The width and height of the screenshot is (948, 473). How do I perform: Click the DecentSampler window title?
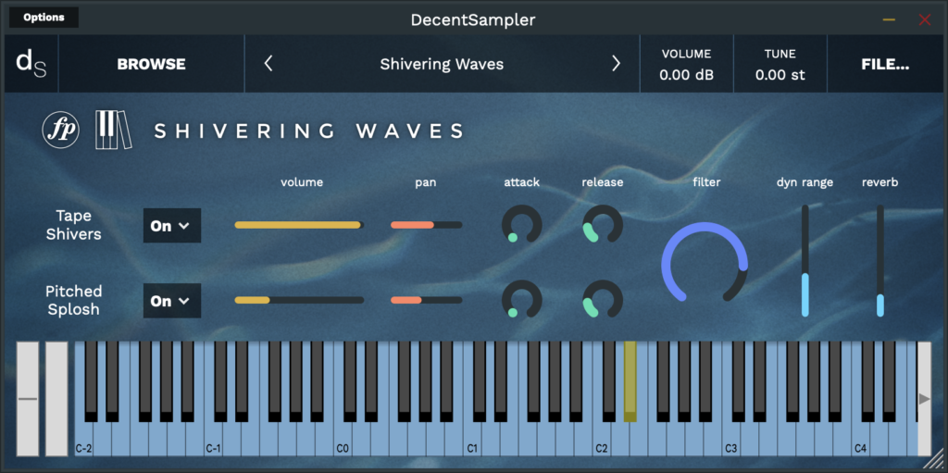[x=473, y=19]
